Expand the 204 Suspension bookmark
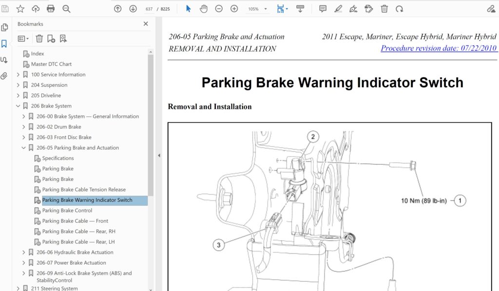The height and width of the screenshot is (291, 499). 18,85
